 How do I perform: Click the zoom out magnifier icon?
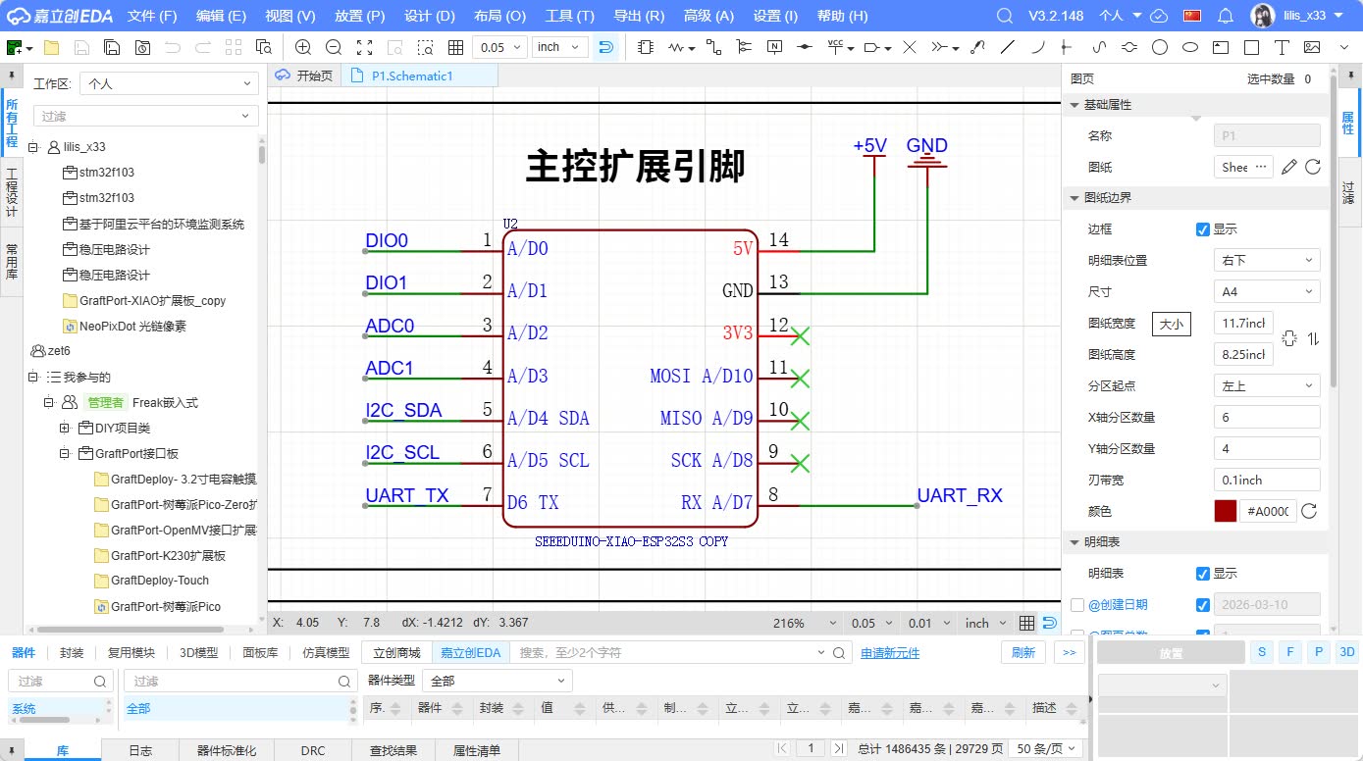click(x=334, y=47)
